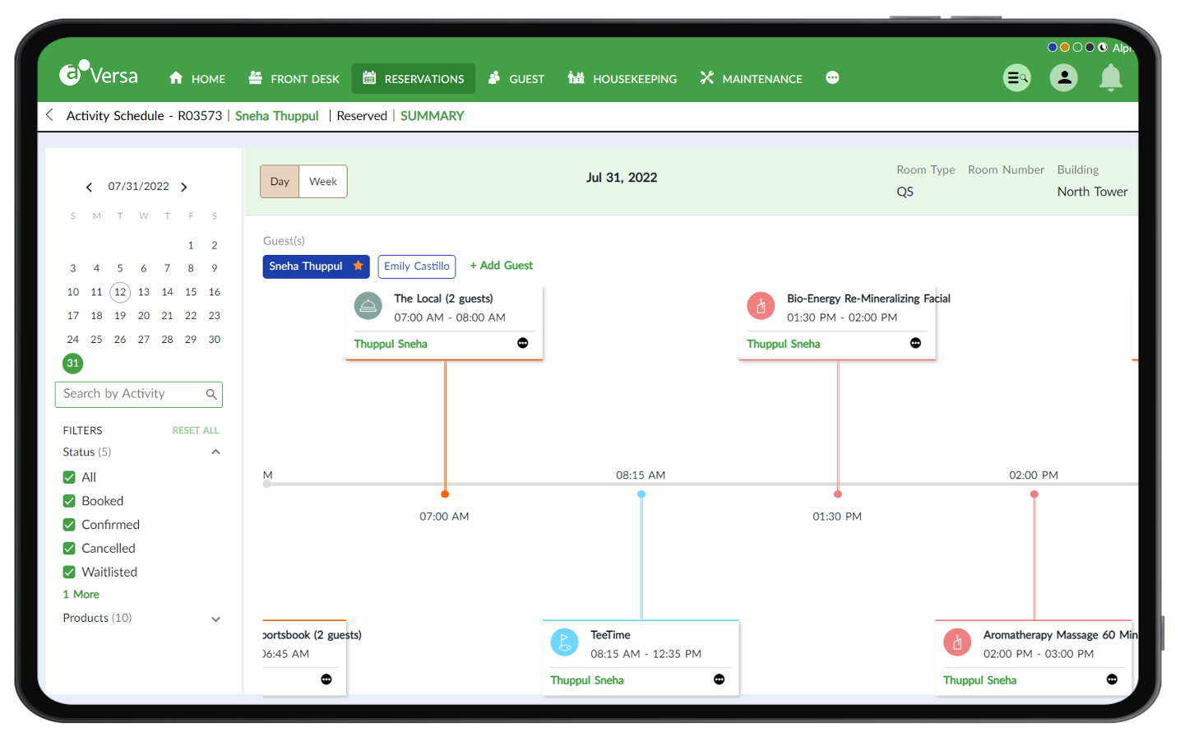The height and width of the screenshot is (737, 1180).
Task: Go to next month in calendar
Action: (x=184, y=188)
